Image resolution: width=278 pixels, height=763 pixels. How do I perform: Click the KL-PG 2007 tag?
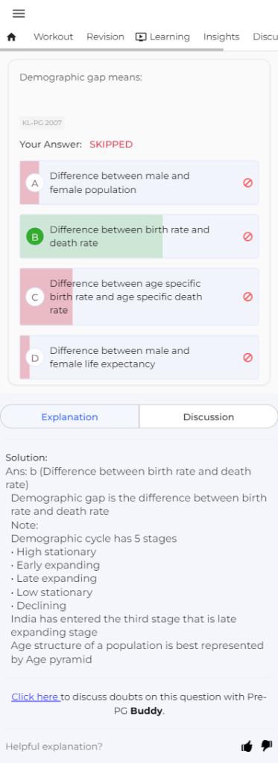42,123
